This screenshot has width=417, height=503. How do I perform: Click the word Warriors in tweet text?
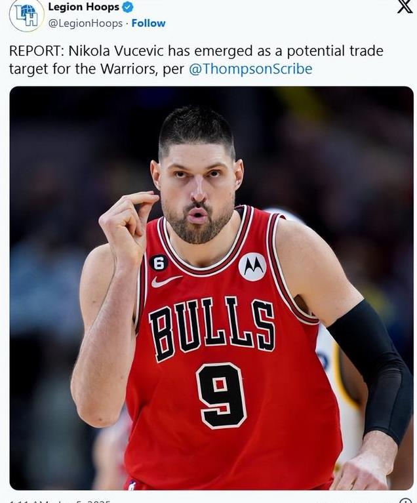tap(129, 69)
